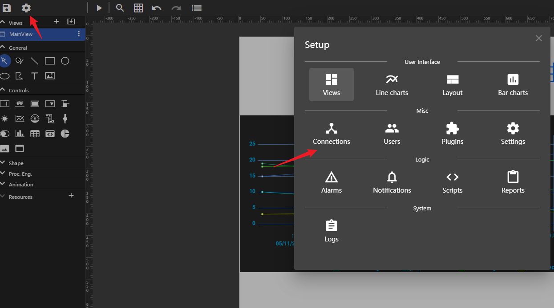Open Scripts editor from Setup

pos(453,182)
